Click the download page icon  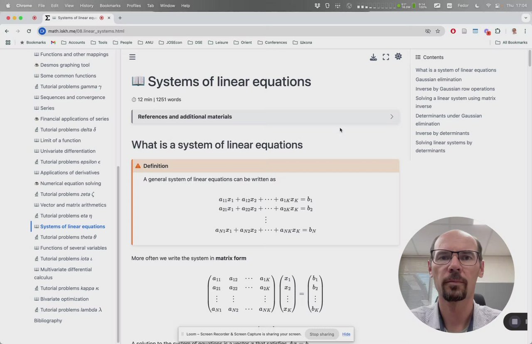(x=373, y=57)
